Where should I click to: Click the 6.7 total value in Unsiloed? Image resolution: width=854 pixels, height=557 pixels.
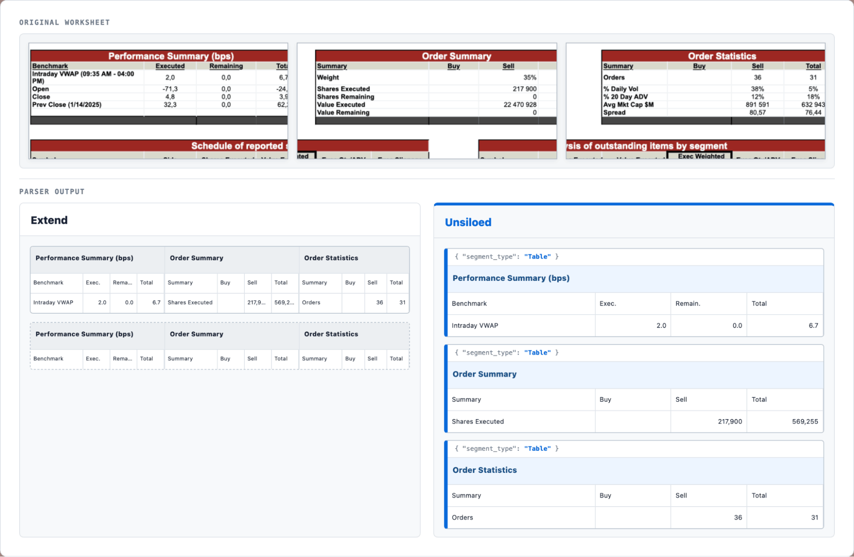pyautogui.click(x=813, y=326)
